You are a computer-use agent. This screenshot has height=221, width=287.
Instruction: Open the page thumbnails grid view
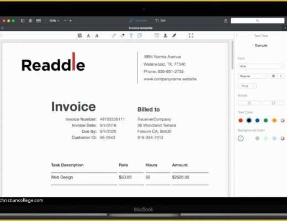point(38,20)
